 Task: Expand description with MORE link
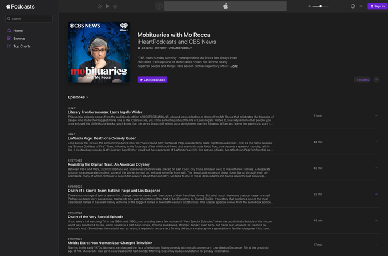(234, 67)
